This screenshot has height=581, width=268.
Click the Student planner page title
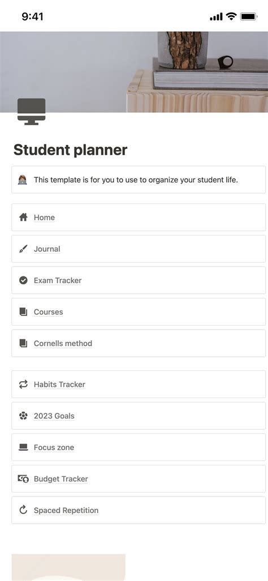pyautogui.click(x=70, y=150)
